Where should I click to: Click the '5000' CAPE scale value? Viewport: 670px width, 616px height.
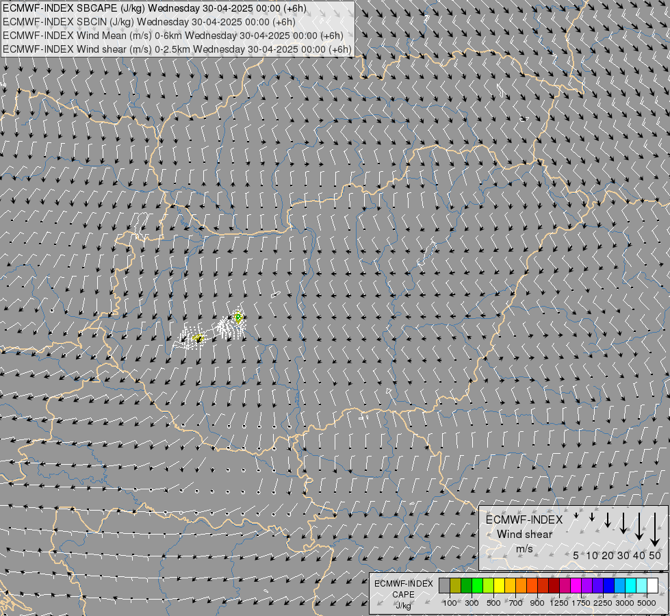647,603
